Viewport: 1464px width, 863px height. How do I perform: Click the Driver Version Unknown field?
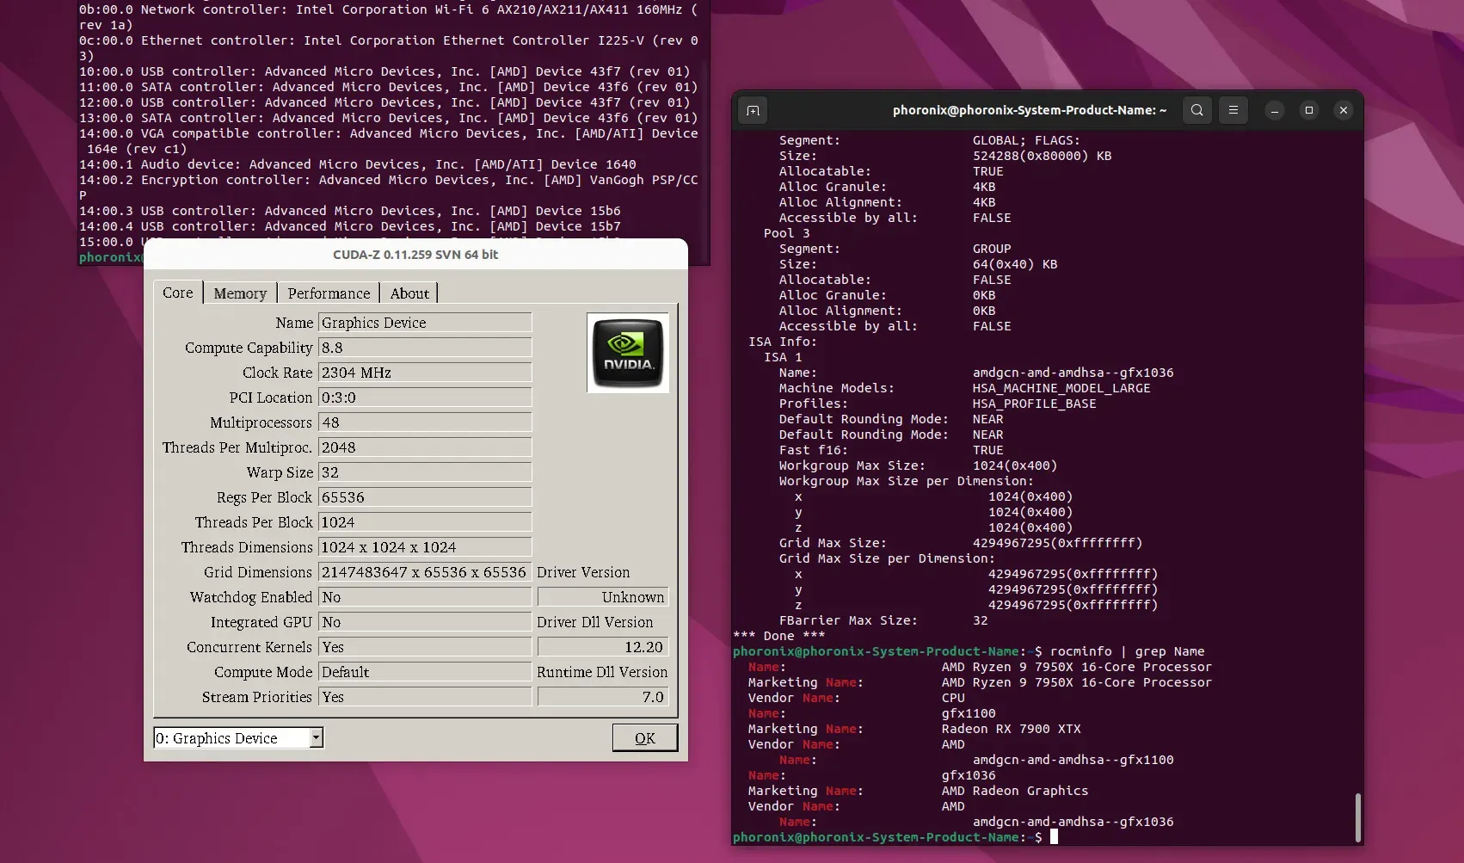pos(602,596)
